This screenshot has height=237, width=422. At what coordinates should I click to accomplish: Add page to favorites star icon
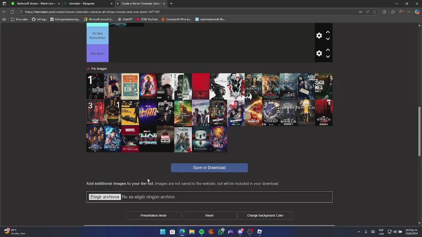pyautogui.click(x=375, y=12)
